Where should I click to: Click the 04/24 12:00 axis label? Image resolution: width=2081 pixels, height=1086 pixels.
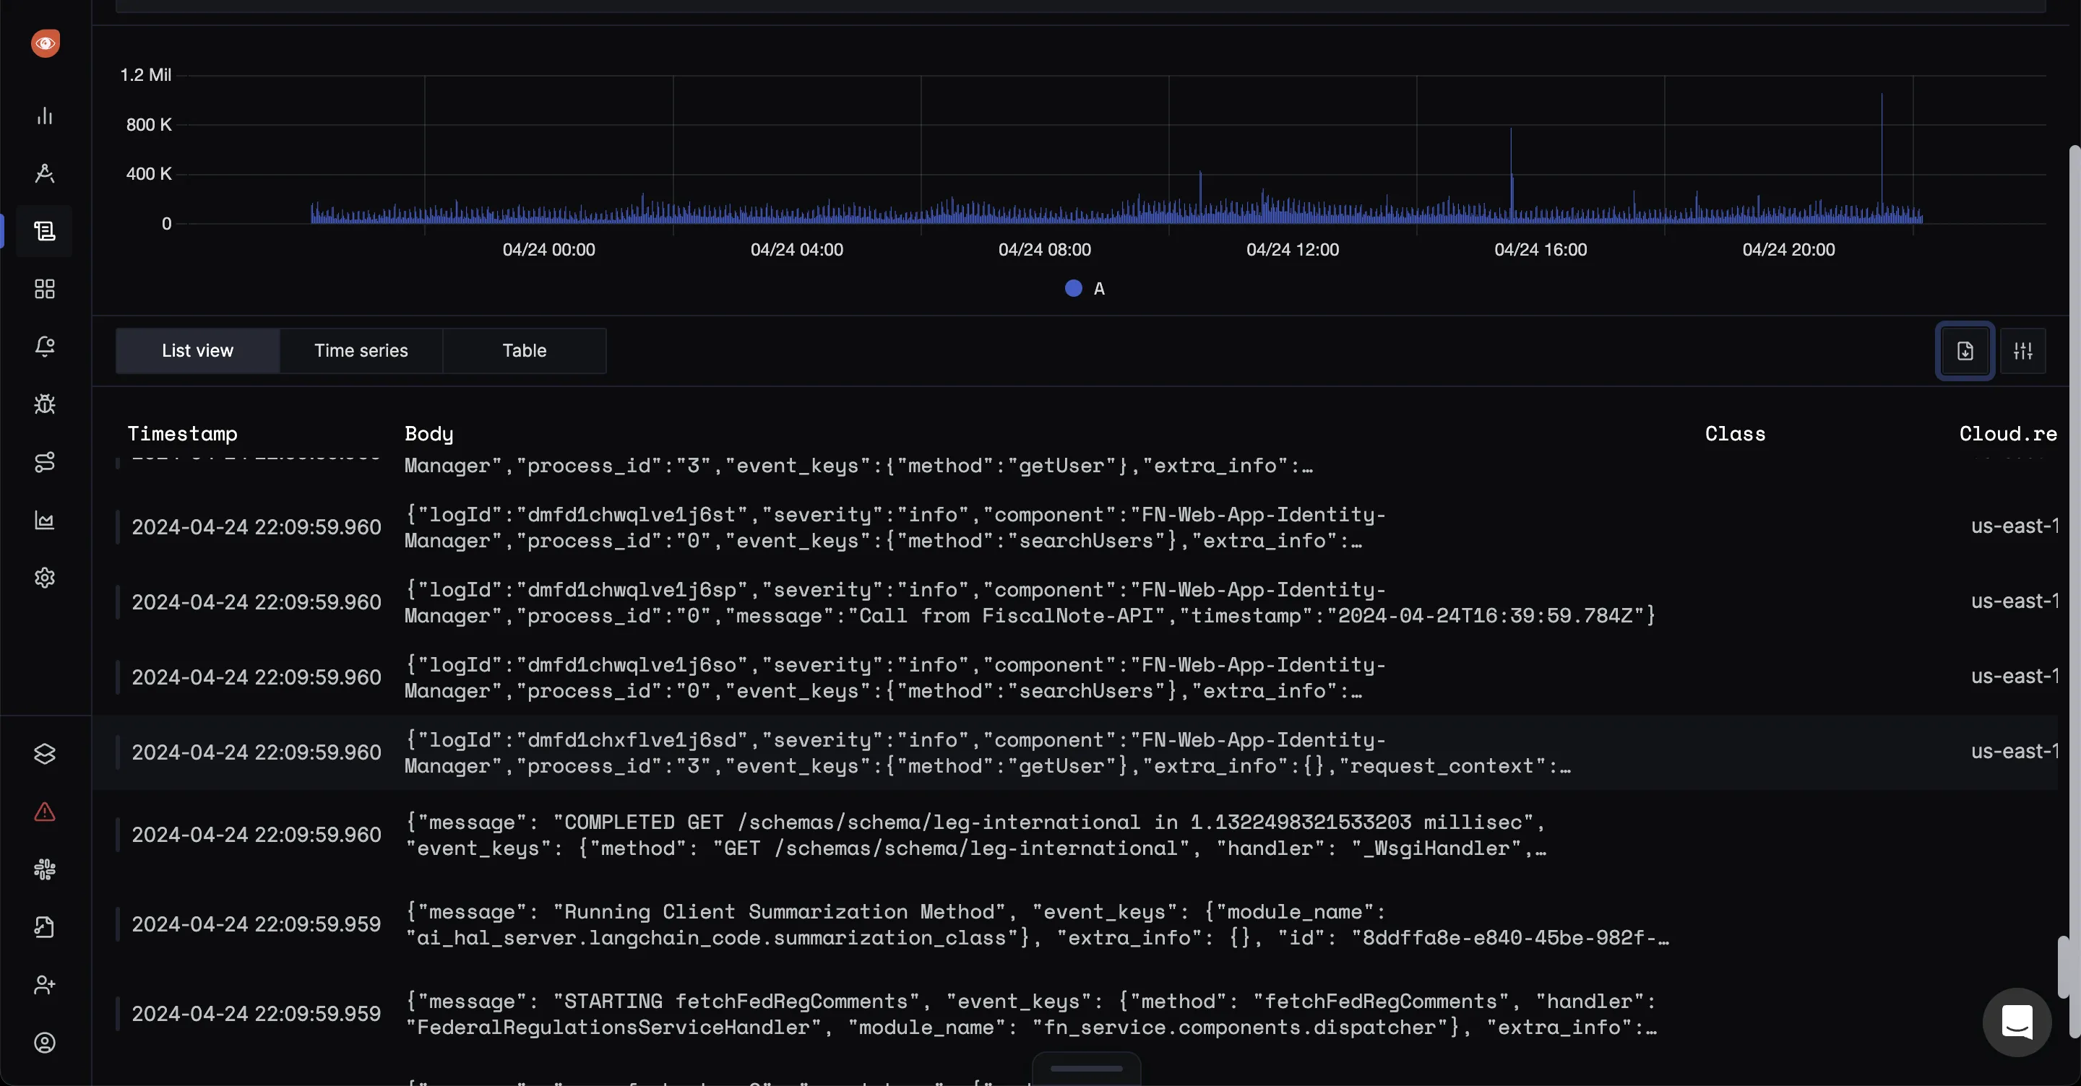pos(1293,250)
